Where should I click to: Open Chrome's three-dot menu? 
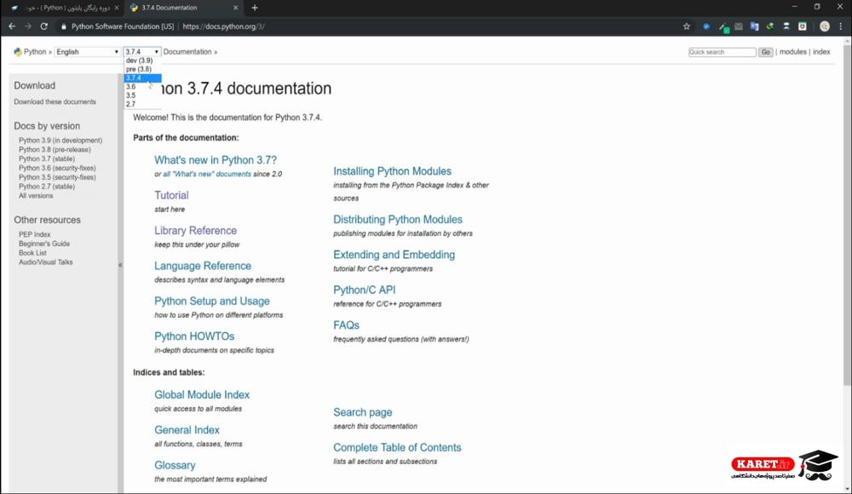click(841, 26)
